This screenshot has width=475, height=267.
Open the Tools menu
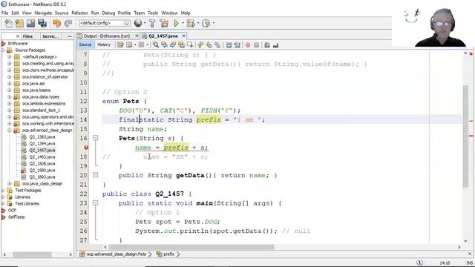[x=153, y=13]
